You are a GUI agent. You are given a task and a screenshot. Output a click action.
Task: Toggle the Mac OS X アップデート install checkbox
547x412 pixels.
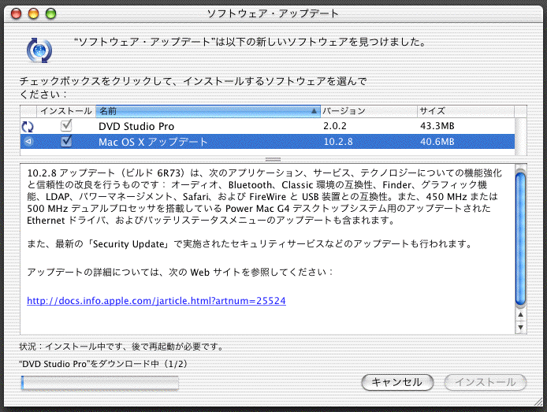pyautogui.click(x=66, y=141)
